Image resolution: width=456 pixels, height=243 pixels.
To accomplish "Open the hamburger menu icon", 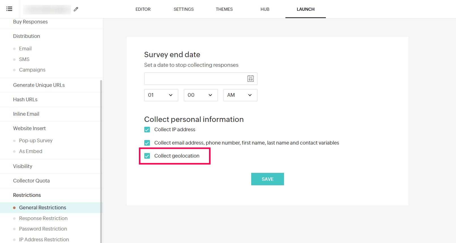I will point(9,9).
